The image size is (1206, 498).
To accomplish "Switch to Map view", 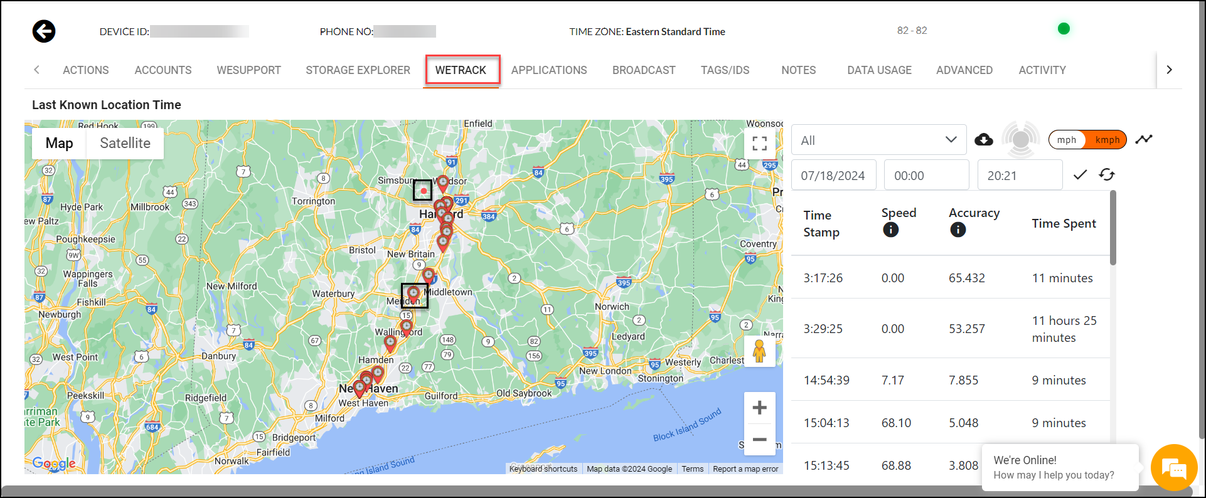I will (x=60, y=143).
